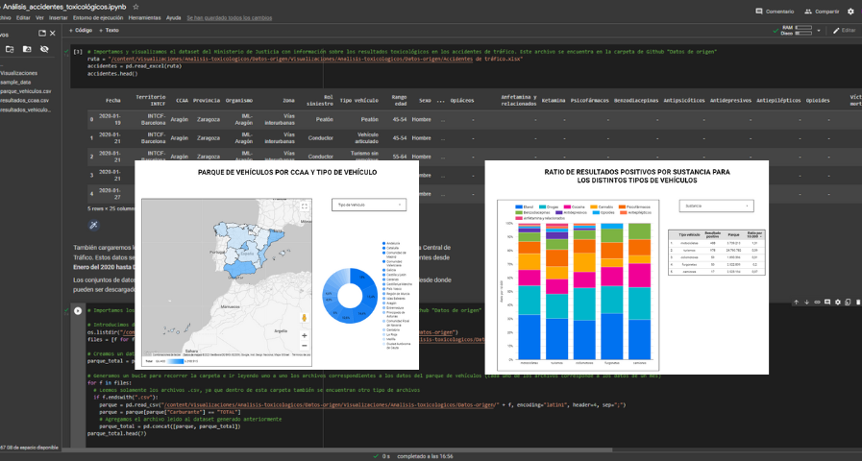Zoom out on the map minus button
This screenshot has width=862, height=461.
click(304, 346)
